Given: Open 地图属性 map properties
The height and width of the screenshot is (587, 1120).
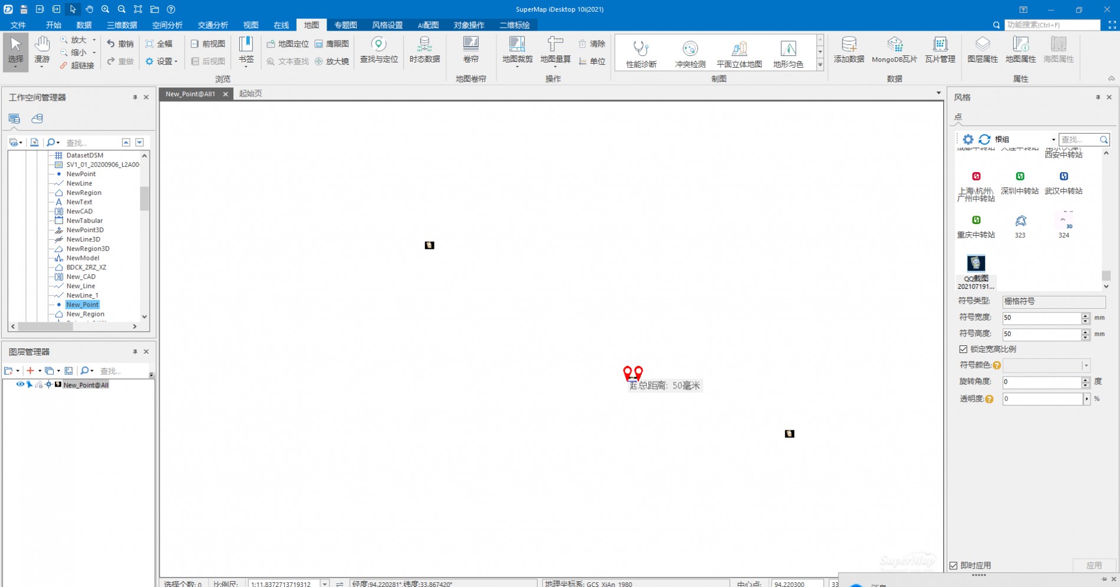Looking at the screenshot, I should pos(1020,50).
